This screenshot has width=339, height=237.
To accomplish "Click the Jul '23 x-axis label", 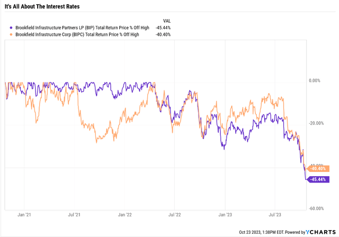I will (x=274, y=215).
